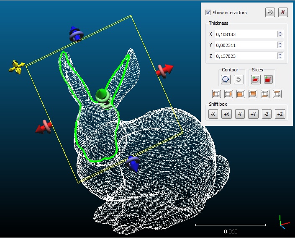Increase X thickness with up arrow
Screen dimensions: 295x238
click(x=280, y=32)
